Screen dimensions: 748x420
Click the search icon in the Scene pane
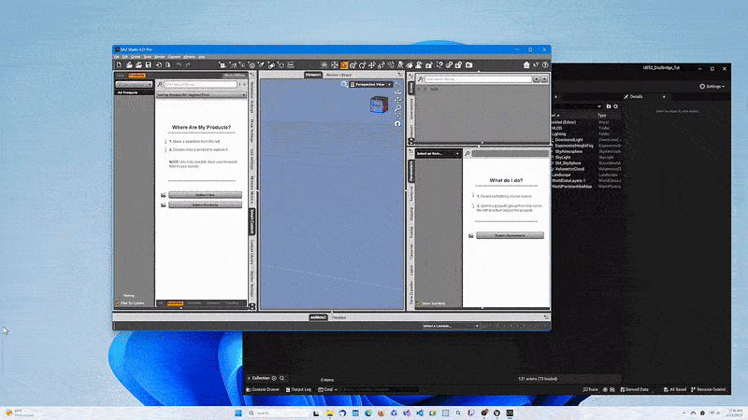pos(420,79)
